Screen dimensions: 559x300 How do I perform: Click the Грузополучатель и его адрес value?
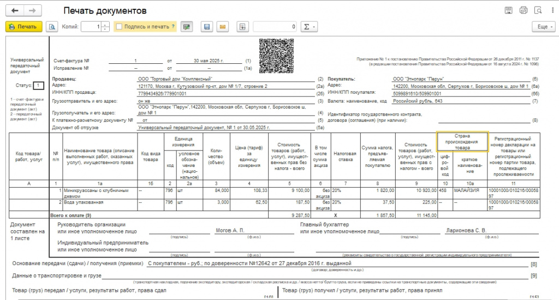222,110
